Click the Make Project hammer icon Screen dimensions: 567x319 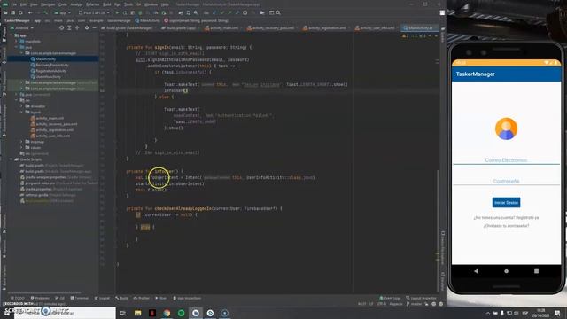coord(46,12)
